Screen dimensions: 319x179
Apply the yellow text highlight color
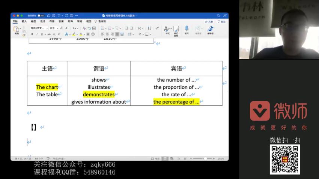coord(74,34)
